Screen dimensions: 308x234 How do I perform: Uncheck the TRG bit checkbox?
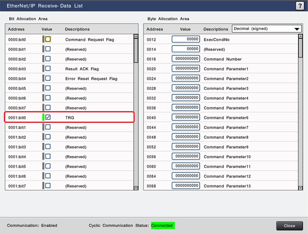48,118
